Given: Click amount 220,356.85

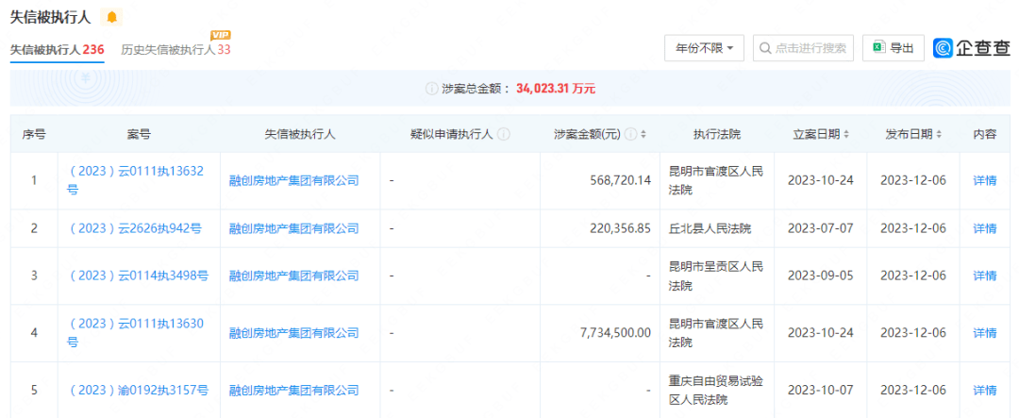Looking at the screenshot, I should (618, 228).
